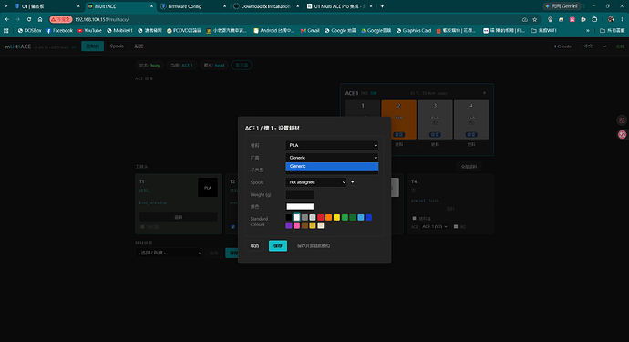Click the browser back arrow
This screenshot has width=629, height=342.
[x=7, y=19]
